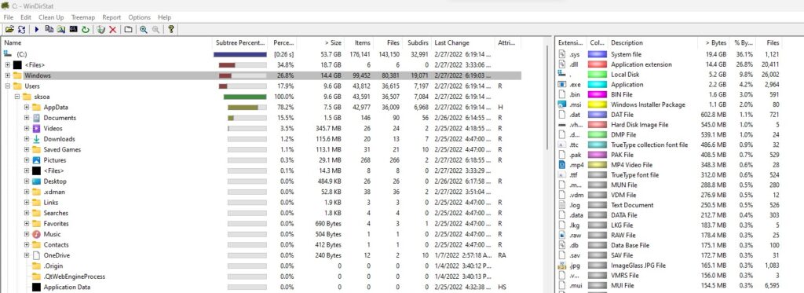This screenshot has height=293, width=804.
Task: Open the command prompt toolbar icon
Action: 73,29
